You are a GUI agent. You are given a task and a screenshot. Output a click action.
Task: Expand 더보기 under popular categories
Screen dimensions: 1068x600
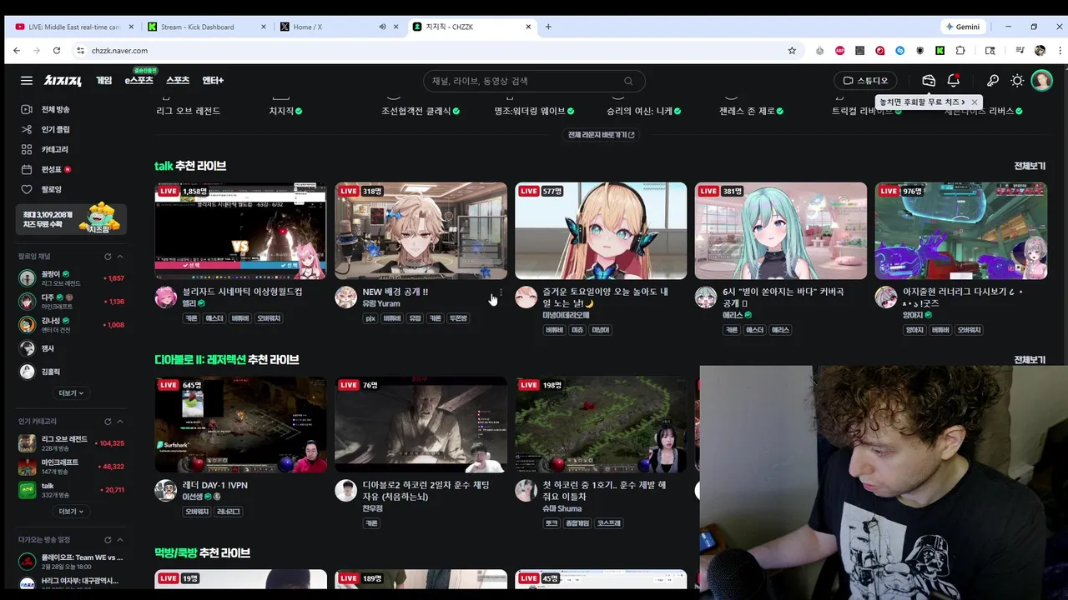(70, 512)
